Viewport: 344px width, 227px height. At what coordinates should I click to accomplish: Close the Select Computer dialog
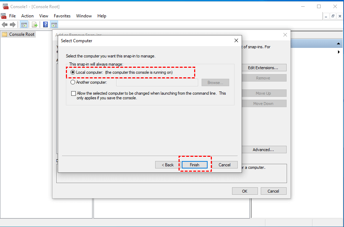coord(236,41)
